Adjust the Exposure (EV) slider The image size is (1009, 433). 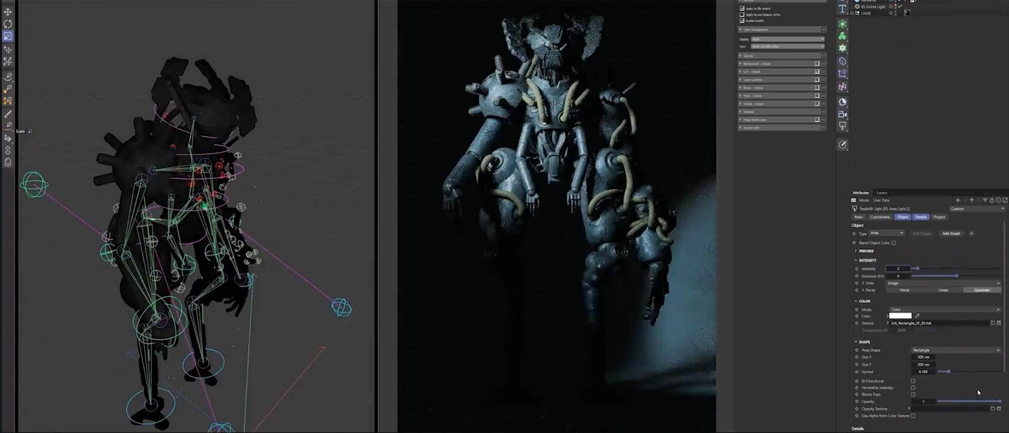click(956, 276)
